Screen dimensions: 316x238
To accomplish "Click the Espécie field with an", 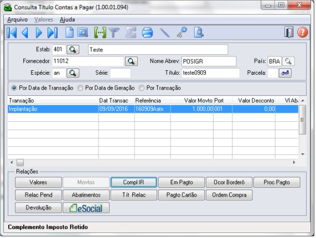I will [x=59, y=73].
